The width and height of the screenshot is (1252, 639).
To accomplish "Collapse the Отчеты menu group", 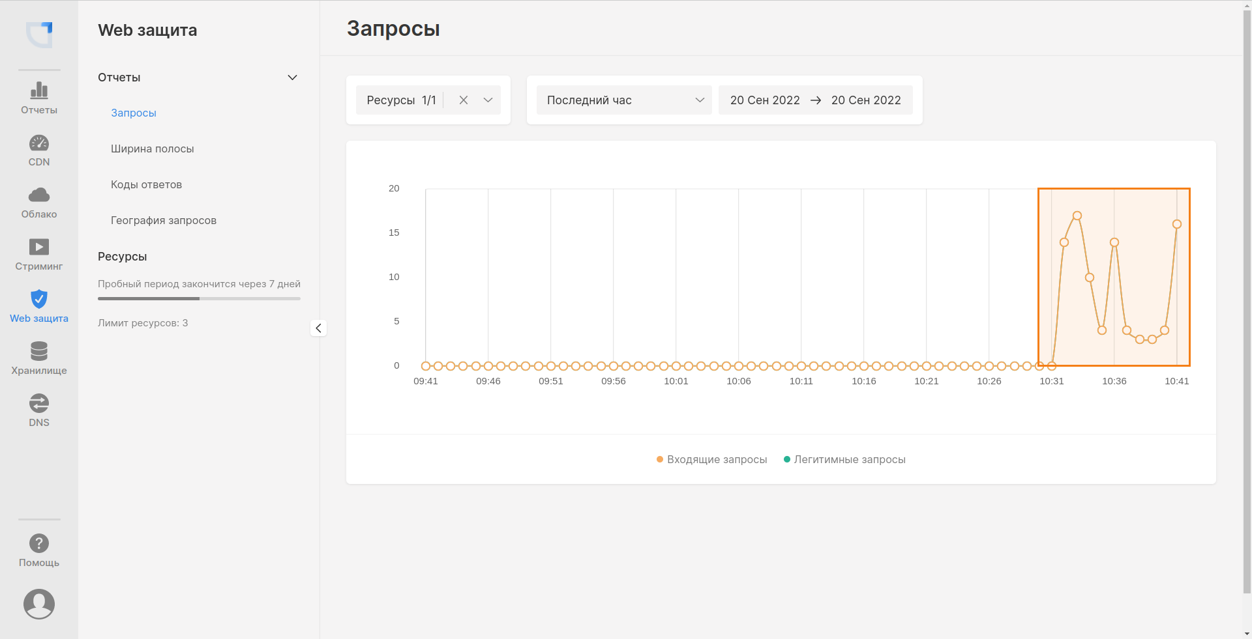I will click(293, 78).
